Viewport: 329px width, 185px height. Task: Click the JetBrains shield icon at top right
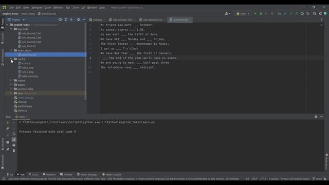(325, 14)
